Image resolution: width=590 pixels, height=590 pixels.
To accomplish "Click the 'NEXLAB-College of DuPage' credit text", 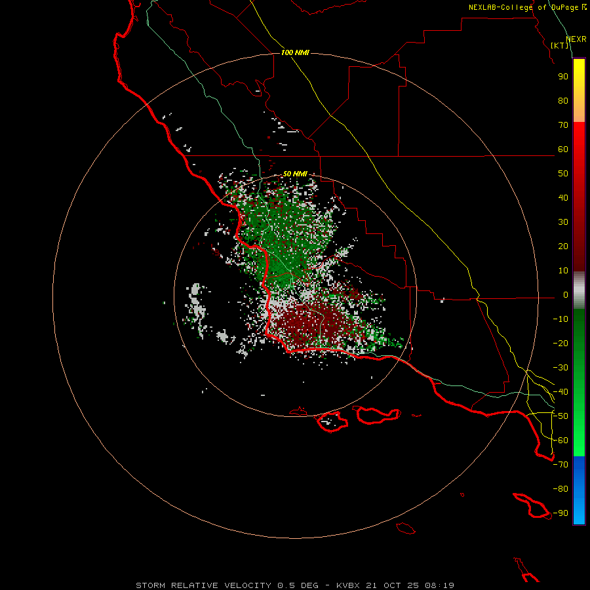I will click(x=524, y=7).
